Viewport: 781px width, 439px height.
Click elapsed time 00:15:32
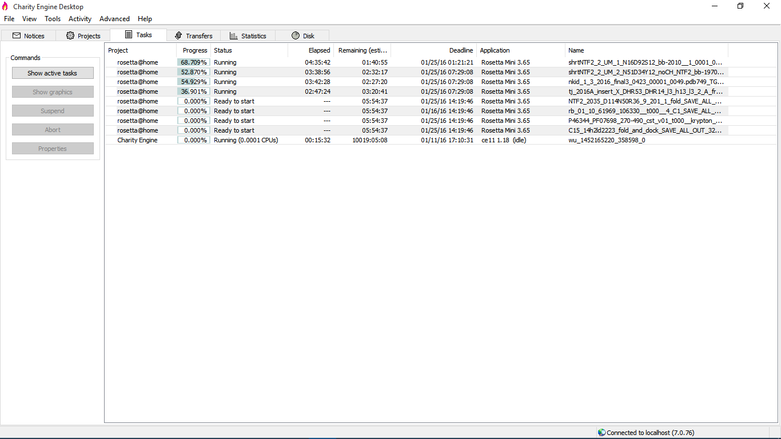tap(317, 140)
